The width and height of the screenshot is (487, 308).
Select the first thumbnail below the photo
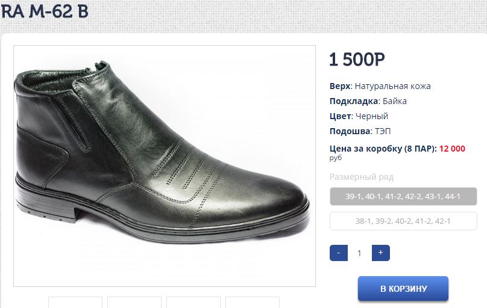75,302
